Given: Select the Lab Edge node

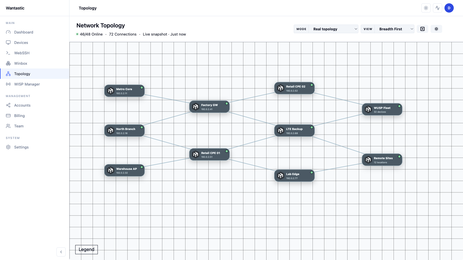Looking at the screenshot, I should [294, 176].
